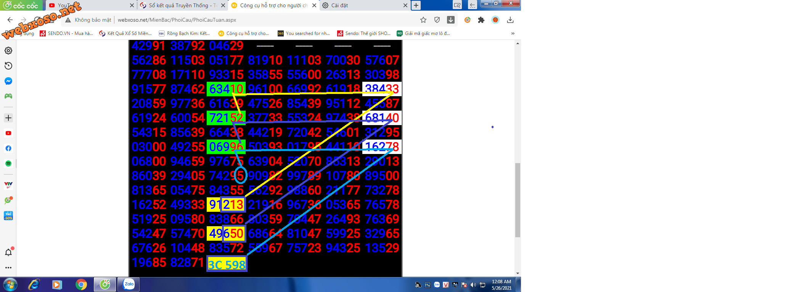Open Cốc Cốc sidebar settings gear
Image resolution: width=791 pixels, height=292 pixels.
pyautogui.click(x=8, y=51)
